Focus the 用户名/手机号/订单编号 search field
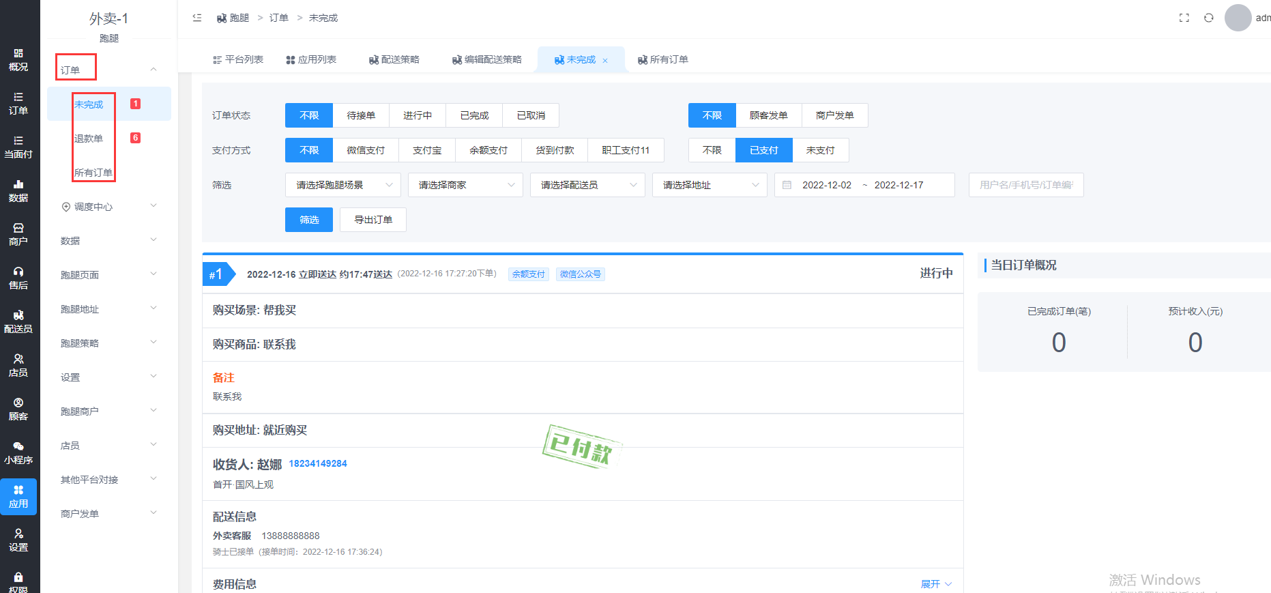This screenshot has width=1271, height=593. 1026,185
